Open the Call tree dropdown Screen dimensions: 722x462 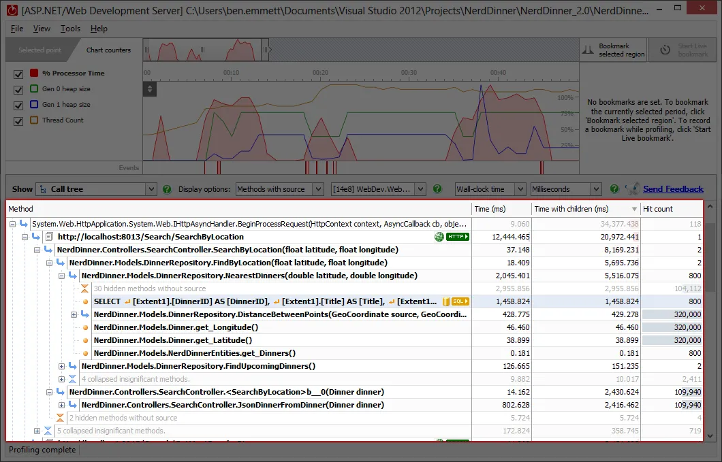[x=151, y=189]
